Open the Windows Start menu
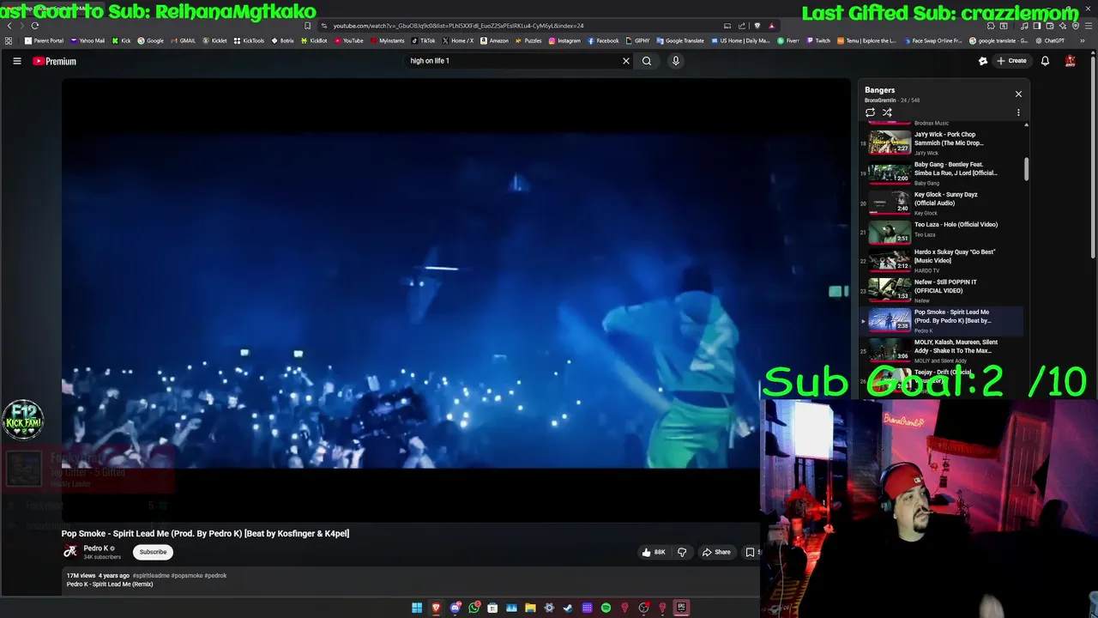 point(417,608)
